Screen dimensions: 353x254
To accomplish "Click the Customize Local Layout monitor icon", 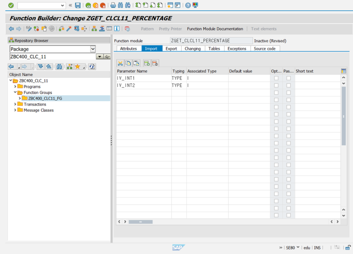I will (195, 5).
